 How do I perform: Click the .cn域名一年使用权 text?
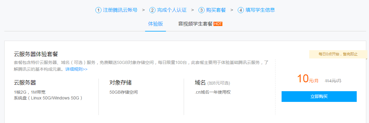coord(213,92)
